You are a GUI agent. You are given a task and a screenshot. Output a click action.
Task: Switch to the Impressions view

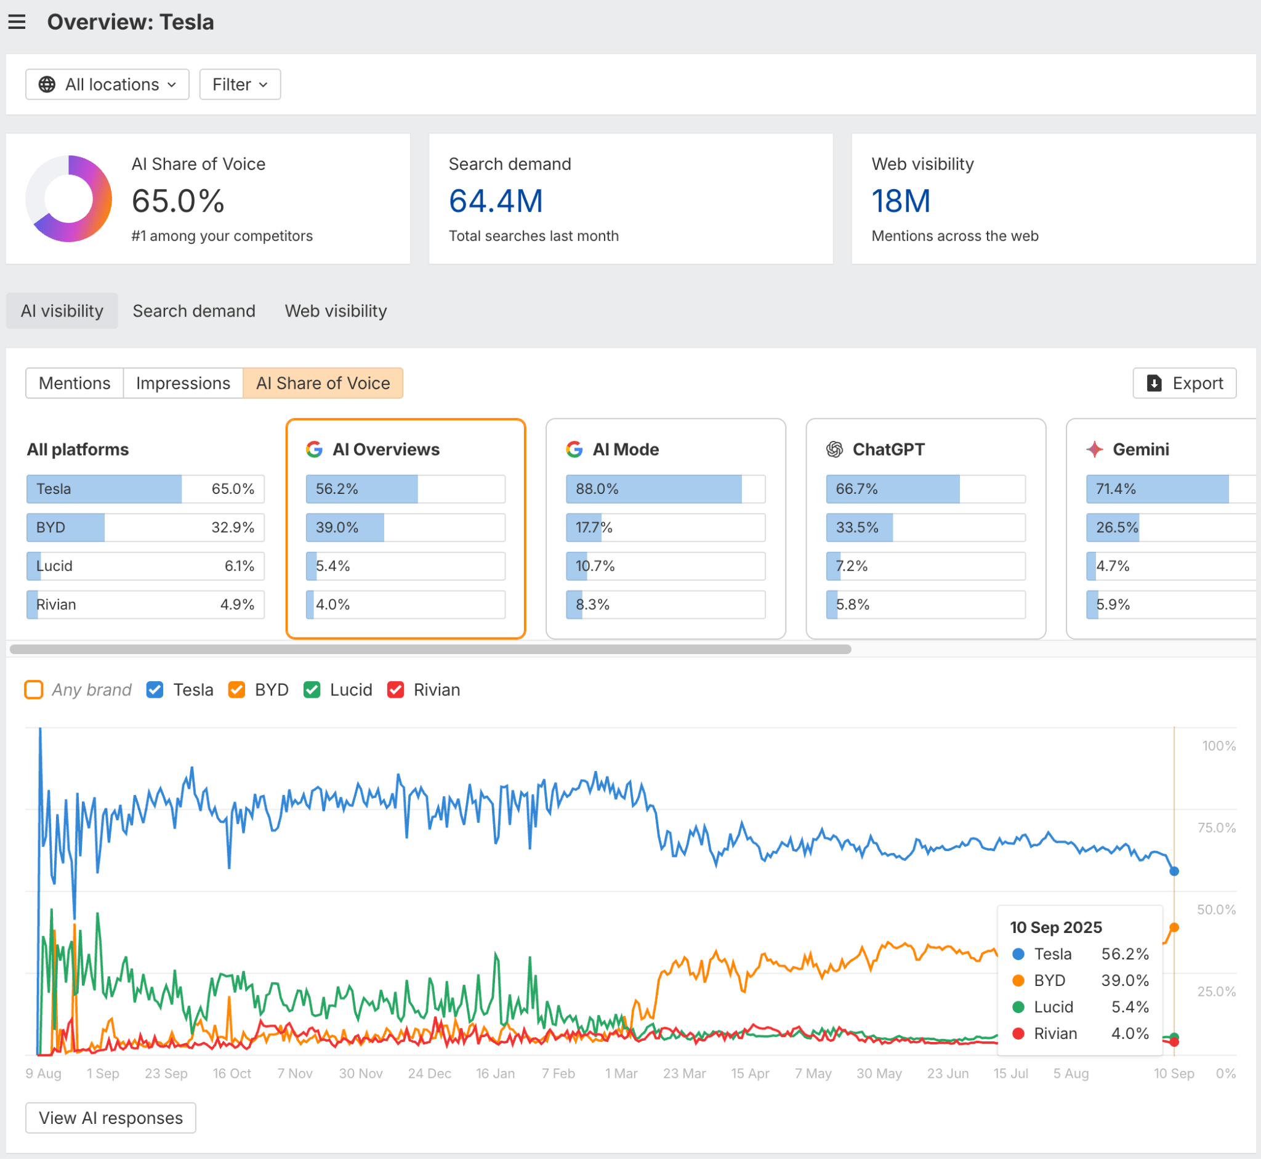[182, 383]
